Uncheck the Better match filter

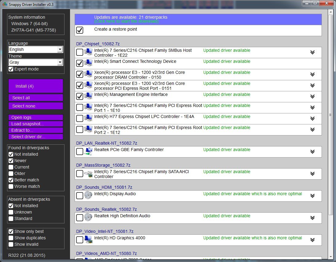click(x=11, y=180)
